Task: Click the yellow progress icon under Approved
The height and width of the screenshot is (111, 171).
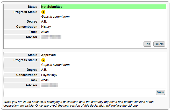Action: coord(43,60)
